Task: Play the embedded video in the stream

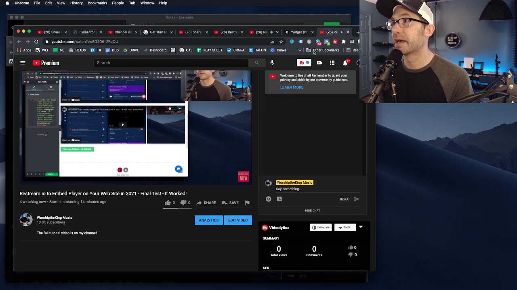Action: [123, 124]
